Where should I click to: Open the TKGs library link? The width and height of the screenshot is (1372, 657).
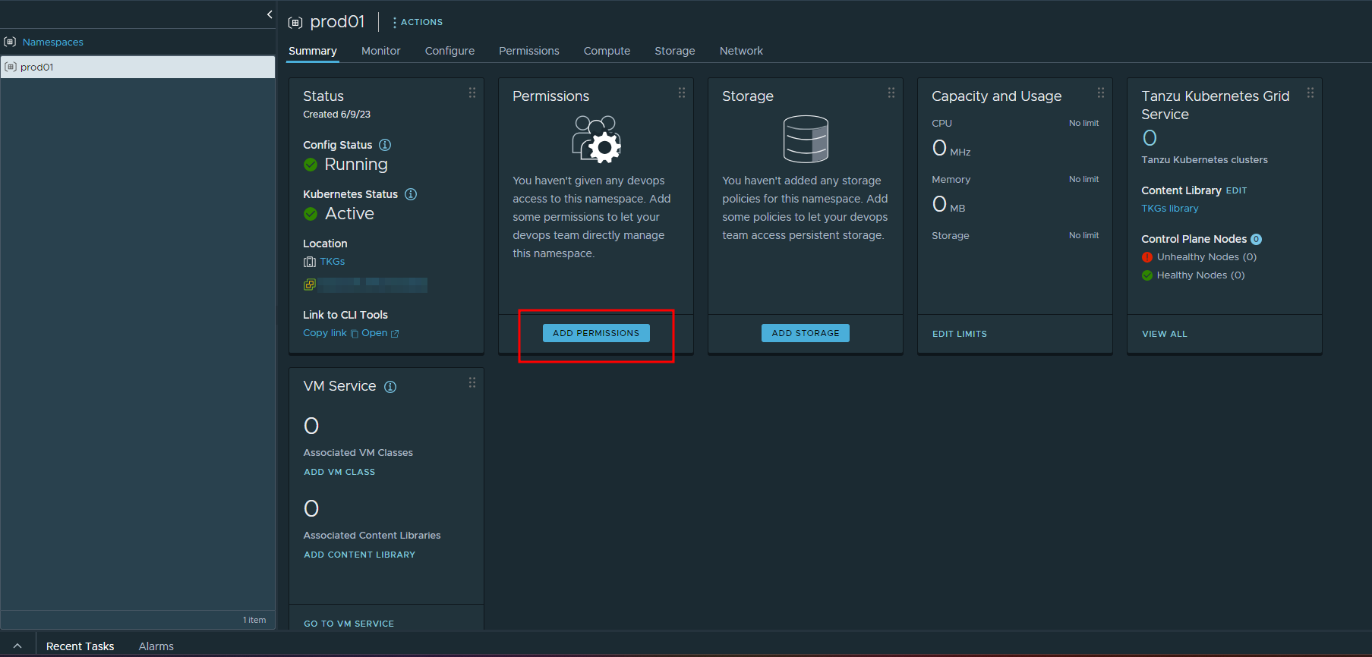(1170, 209)
